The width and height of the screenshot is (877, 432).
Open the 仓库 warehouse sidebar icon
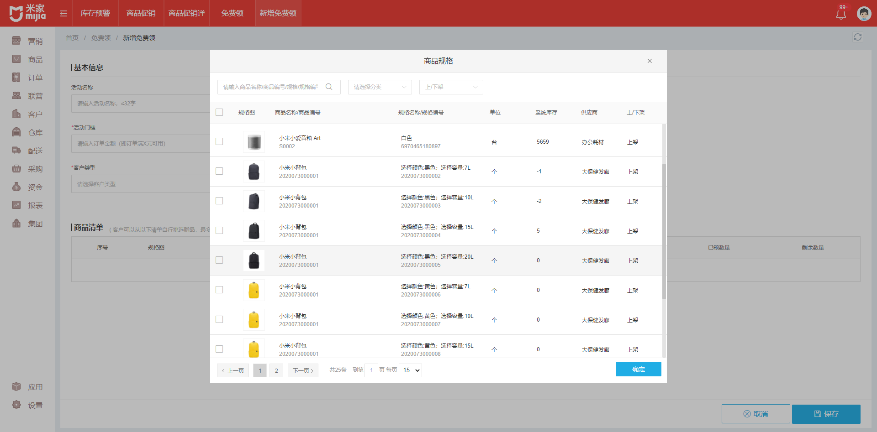point(16,132)
